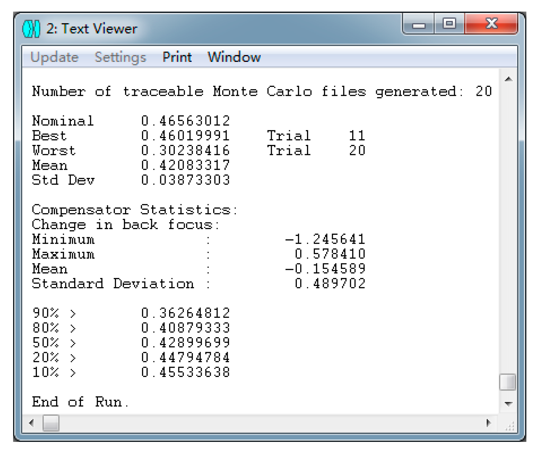Maximize the Text Viewer window
The width and height of the screenshot is (535, 452).
449,24
